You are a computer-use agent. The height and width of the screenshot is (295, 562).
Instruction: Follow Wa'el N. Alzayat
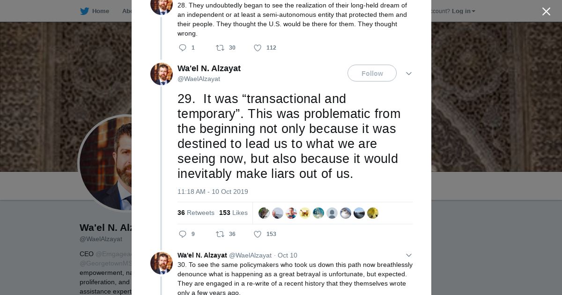coord(372,74)
